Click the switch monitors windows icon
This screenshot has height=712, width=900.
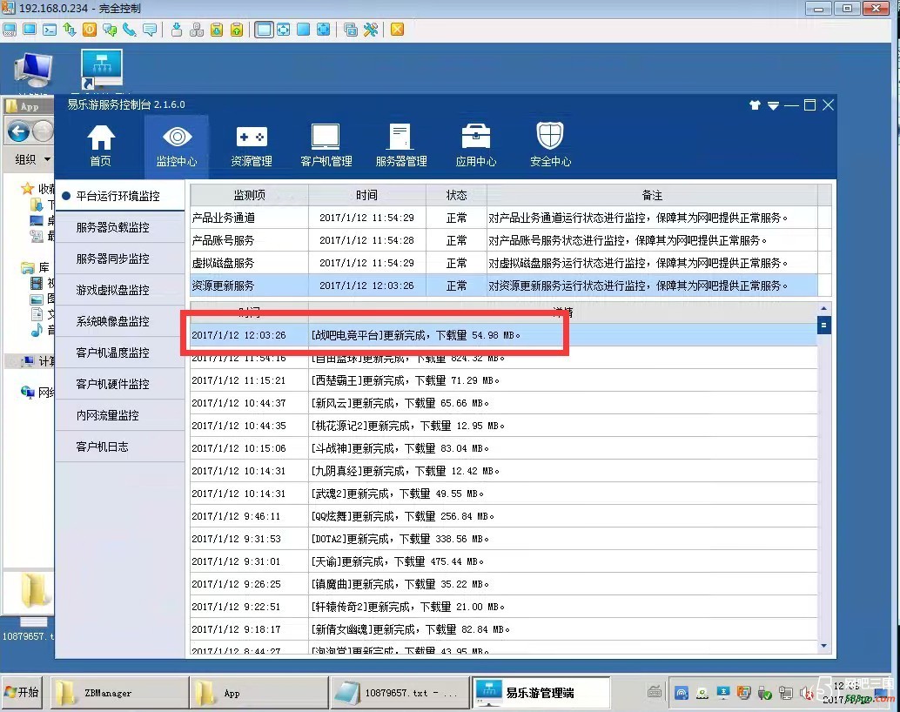tap(351, 30)
